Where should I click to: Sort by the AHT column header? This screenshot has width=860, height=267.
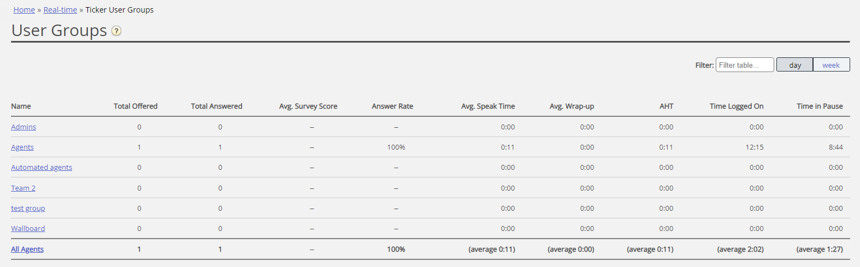click(x=666, y=106)
